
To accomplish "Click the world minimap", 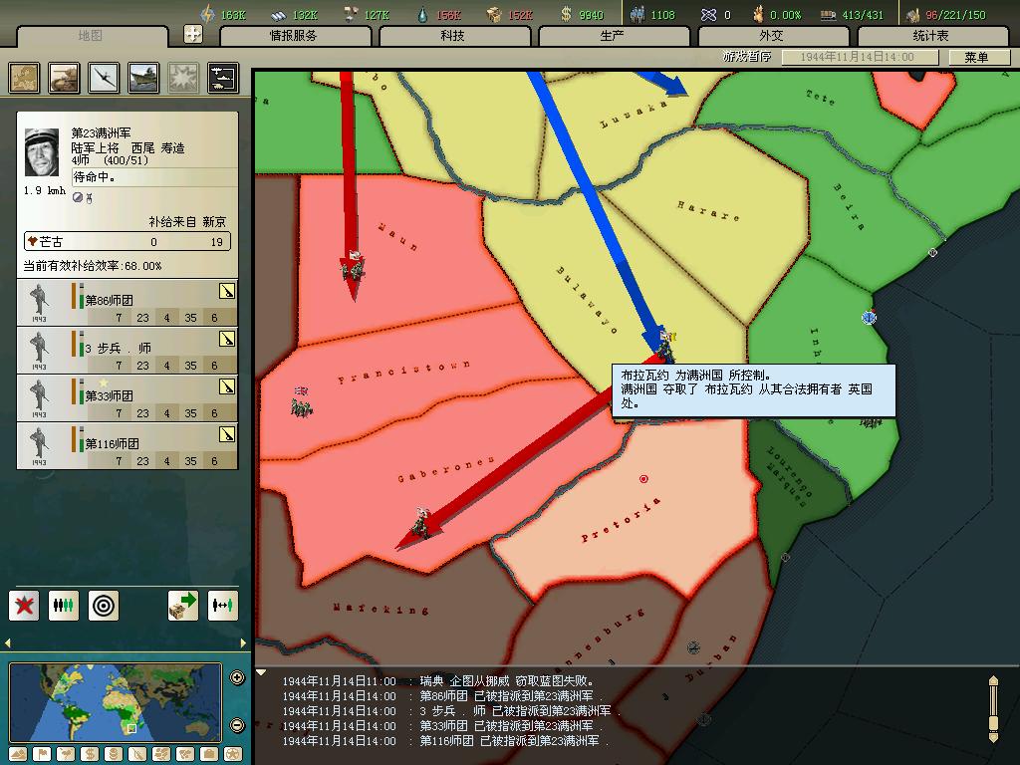I will (x=116, y=702).
